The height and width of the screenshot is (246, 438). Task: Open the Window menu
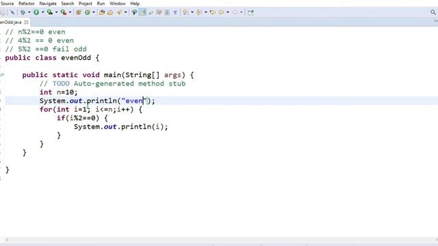point(117,3)
